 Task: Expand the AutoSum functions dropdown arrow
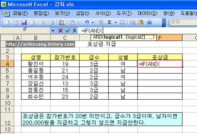(116, 23)
